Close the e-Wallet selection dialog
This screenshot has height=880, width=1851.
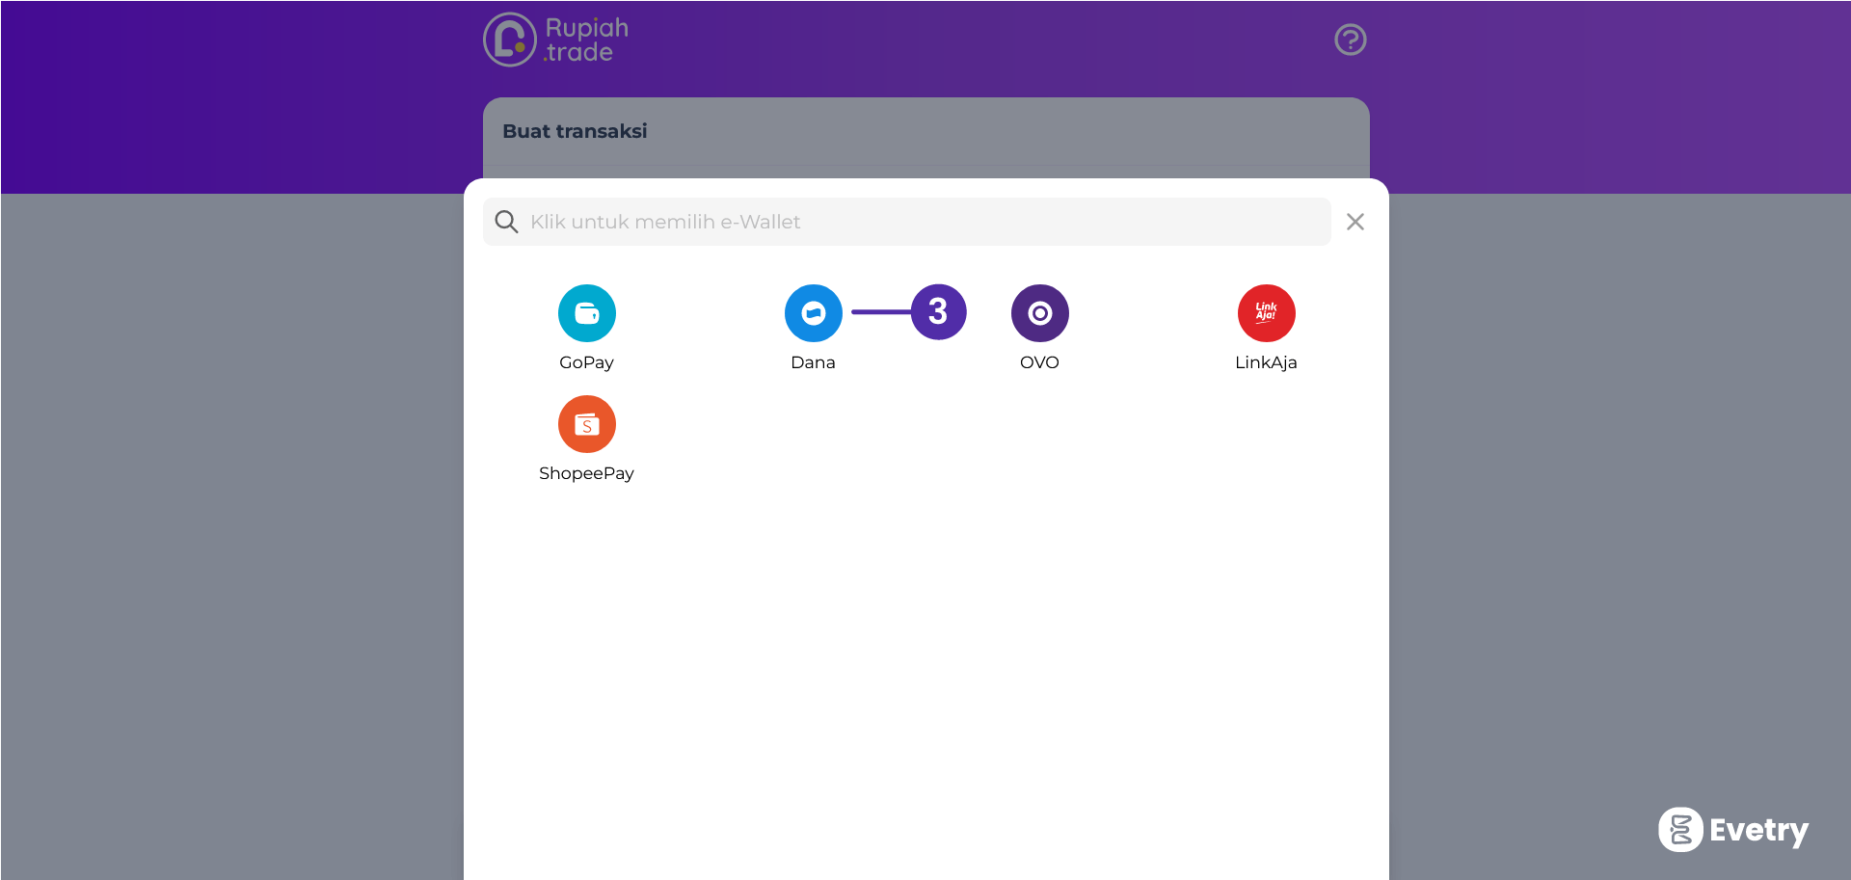coord(1355,222)
